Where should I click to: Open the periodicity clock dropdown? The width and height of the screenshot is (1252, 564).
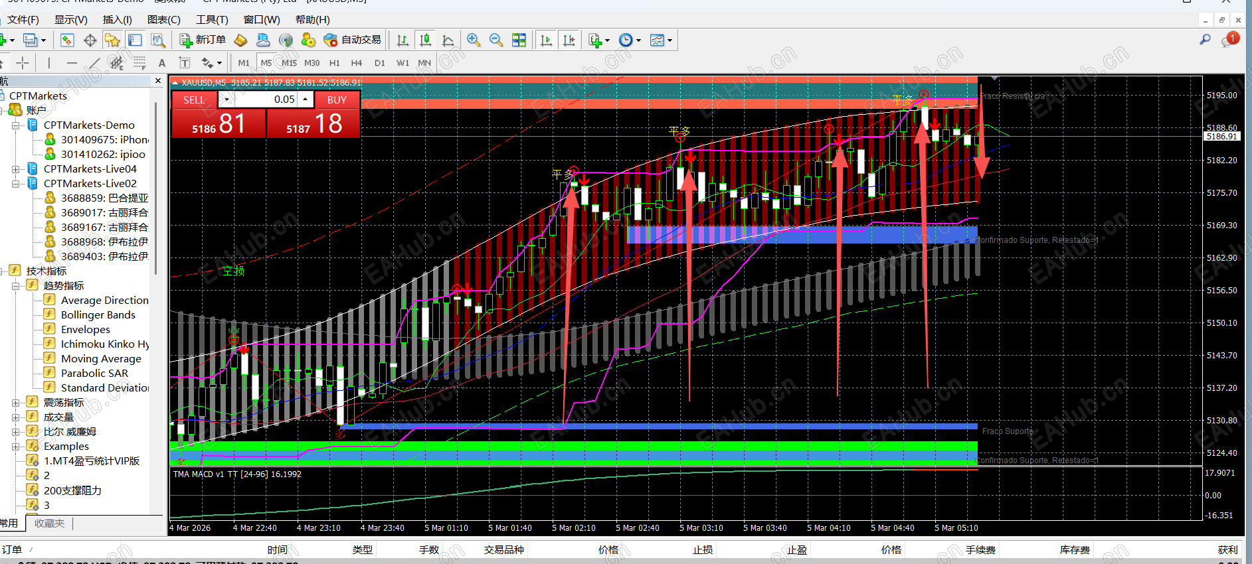630,40
